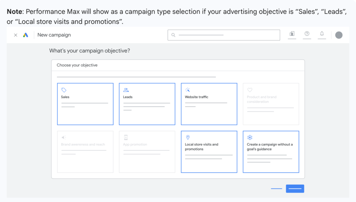Screen dimensions: 356x202
Task: Click the gray account avatar circle
Action: coord(339,35)
